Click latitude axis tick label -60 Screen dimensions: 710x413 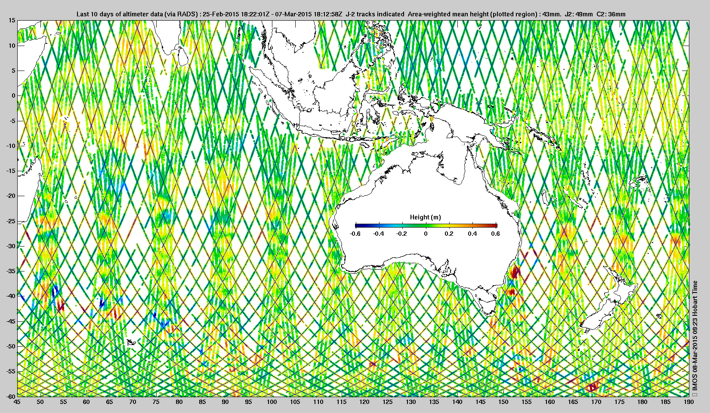pyautogui.click(x=11, y=396)
